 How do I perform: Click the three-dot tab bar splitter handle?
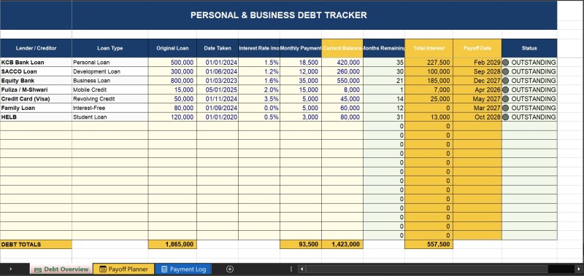click(291, 269)
